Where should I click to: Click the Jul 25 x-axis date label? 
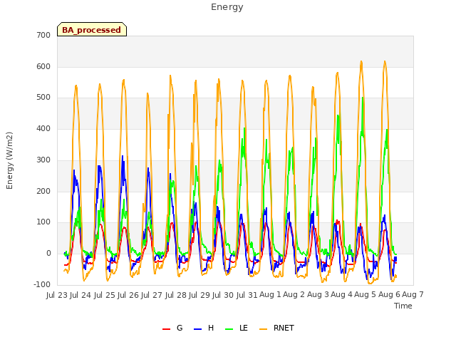104,295
